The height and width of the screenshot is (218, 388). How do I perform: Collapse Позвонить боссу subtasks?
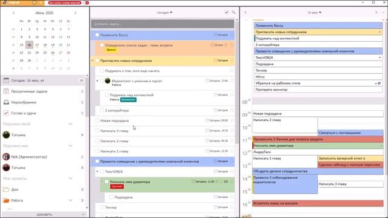(93, 35)
